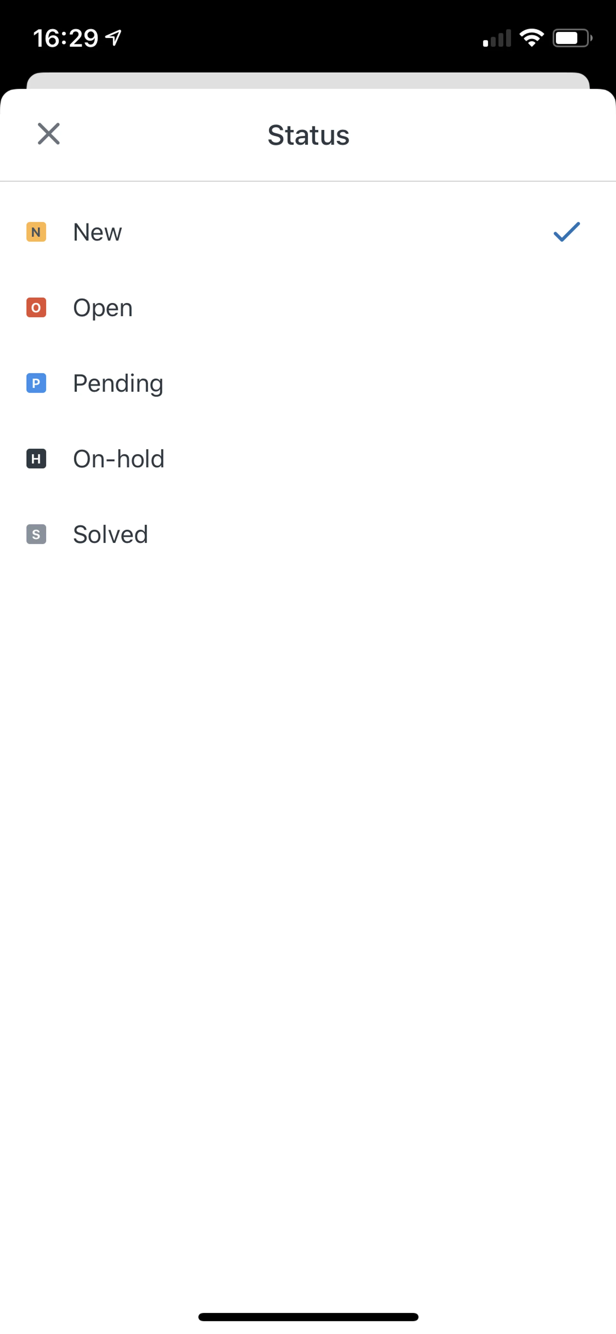
Task: Tap the Wi-Fi icon in status bar
Action: [531, 38]
